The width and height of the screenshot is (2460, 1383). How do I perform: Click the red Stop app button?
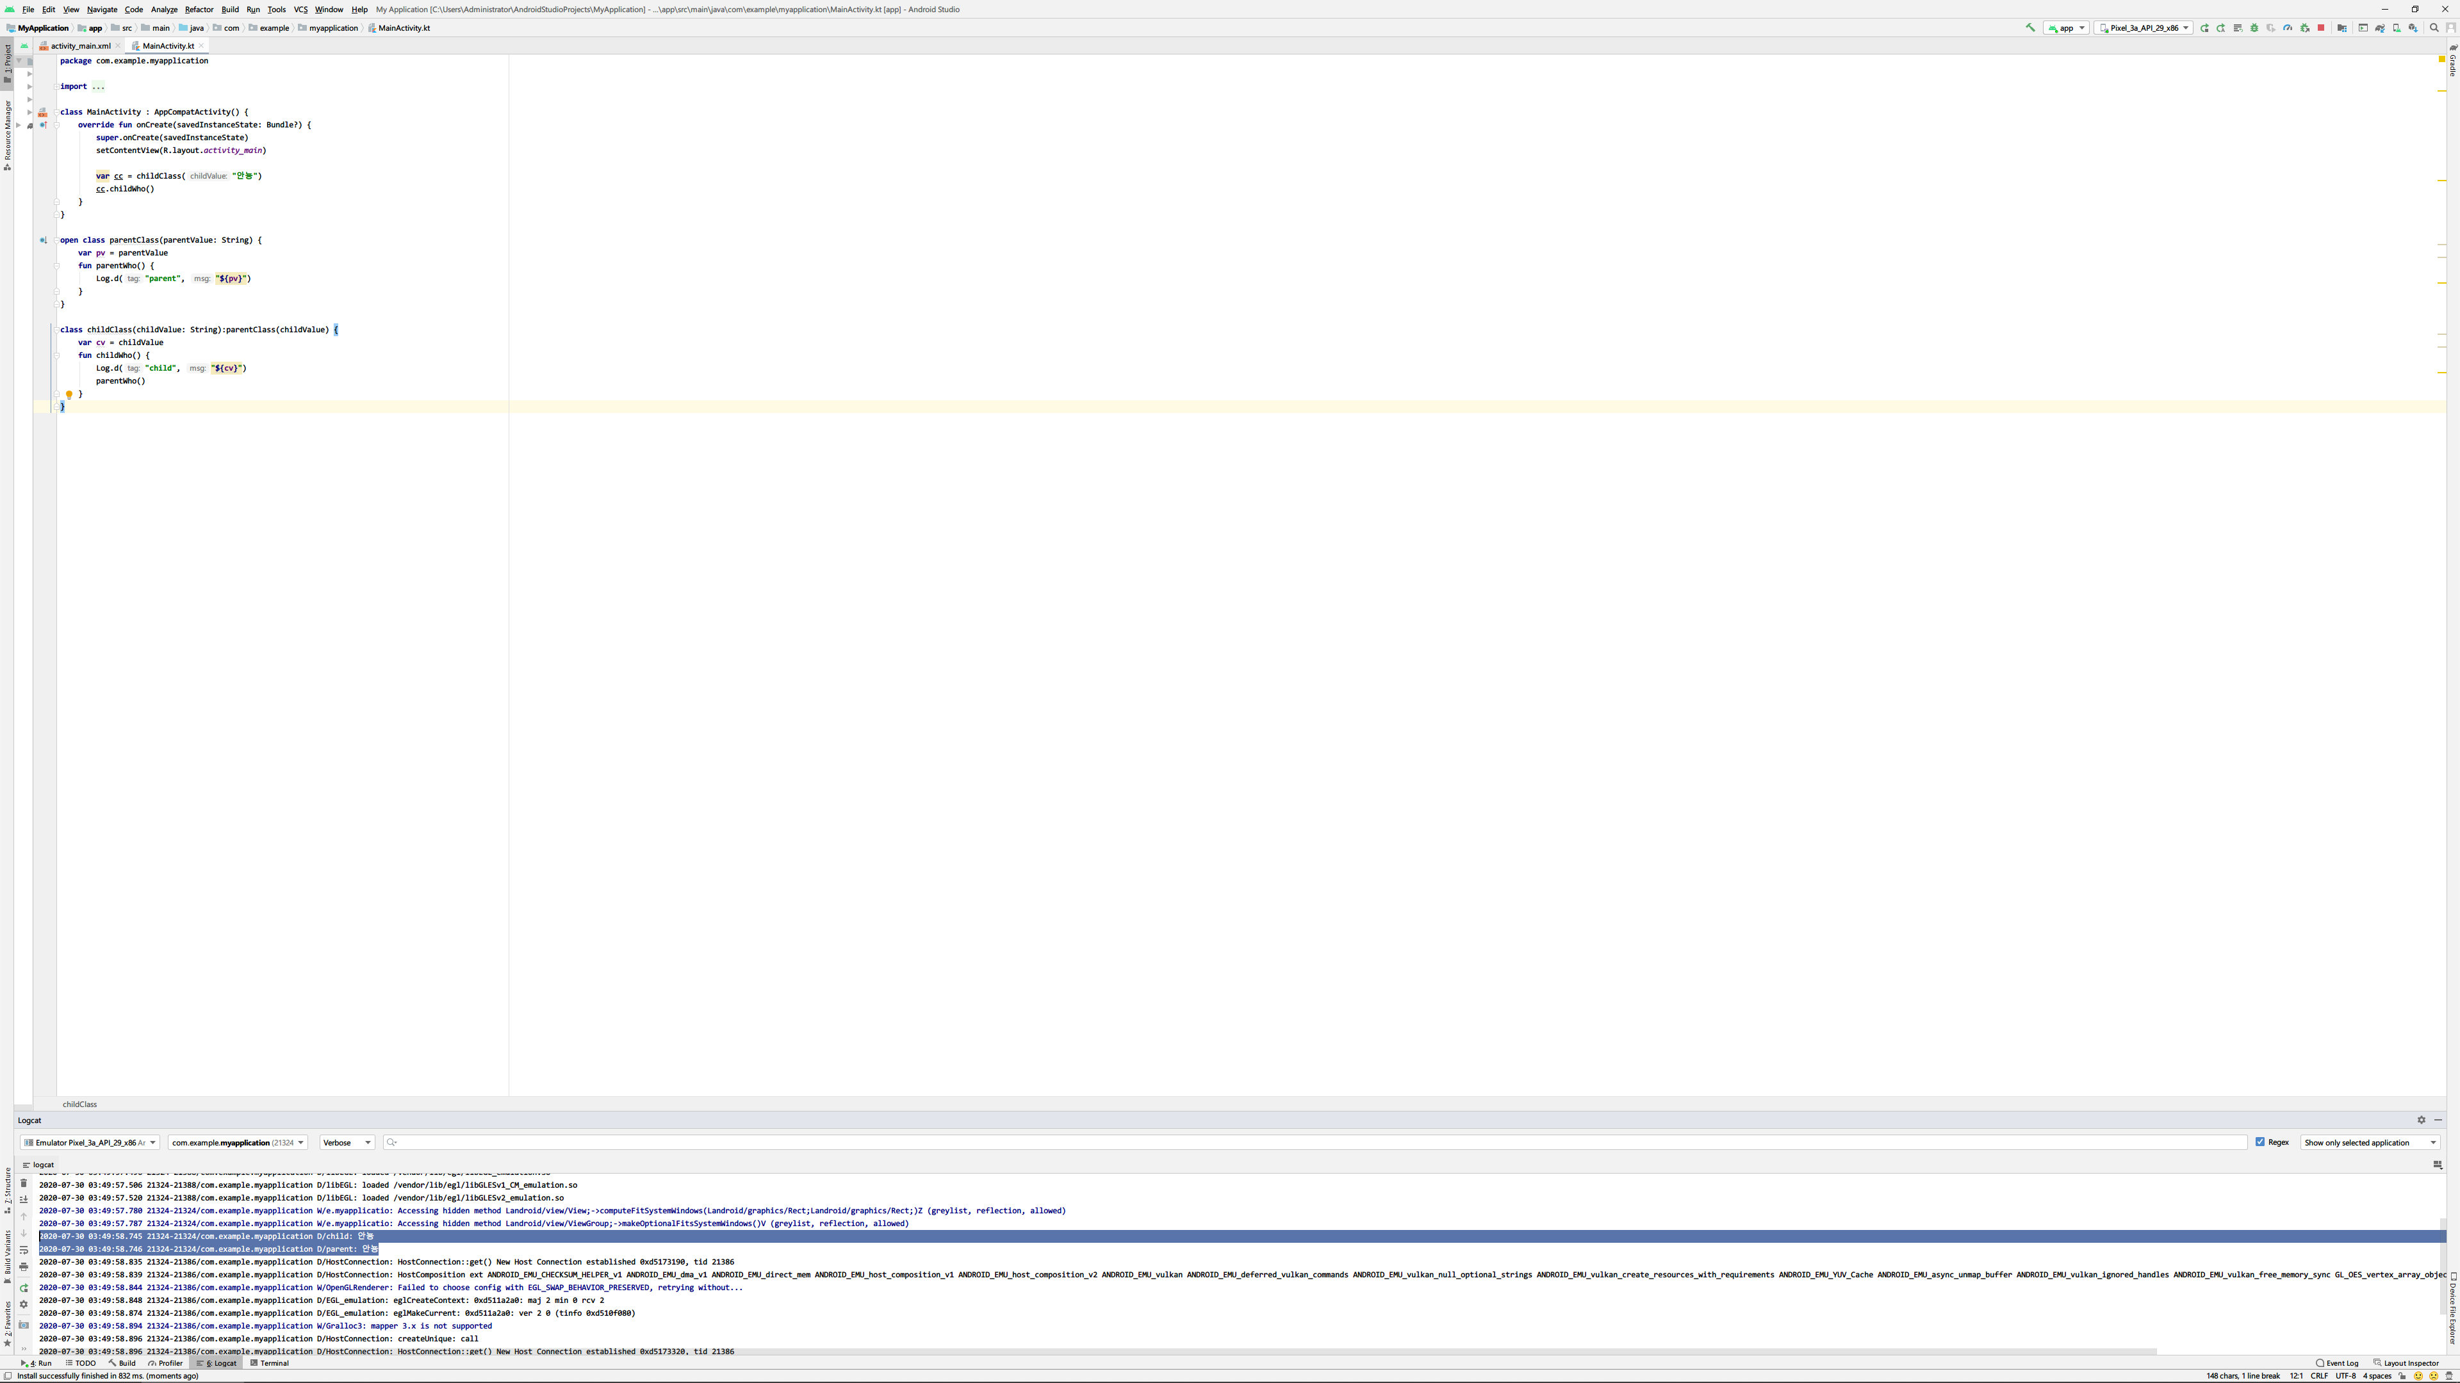click(2320, 28)
